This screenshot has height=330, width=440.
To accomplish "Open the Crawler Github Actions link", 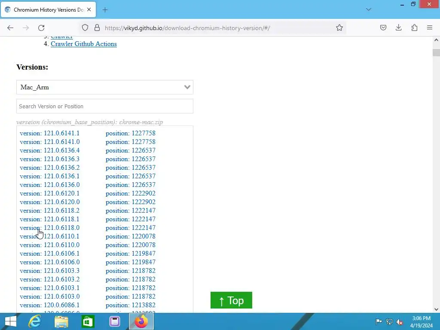I will click(x=84, y=44).
